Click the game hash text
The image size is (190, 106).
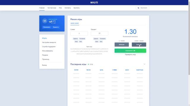(89, 52)
